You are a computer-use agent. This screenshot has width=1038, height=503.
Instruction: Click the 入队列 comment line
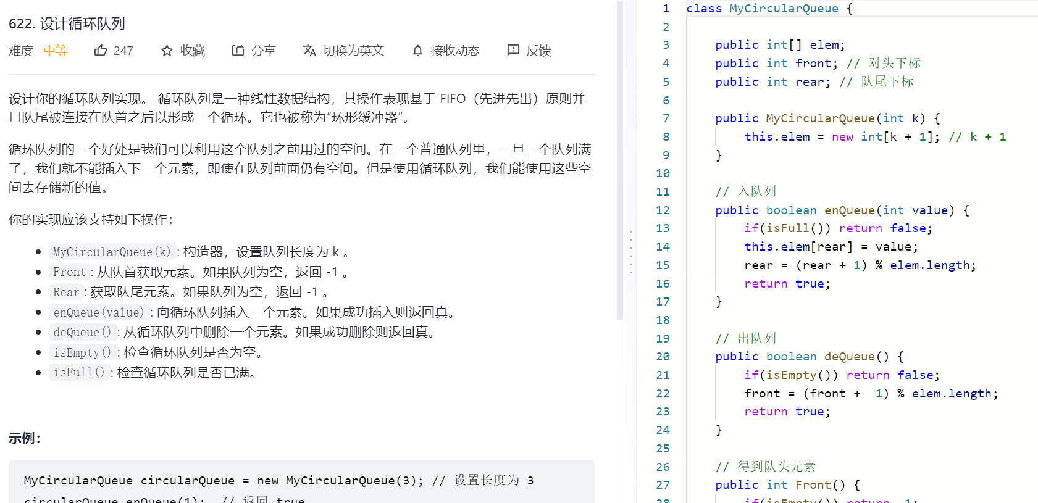[745, 192]
